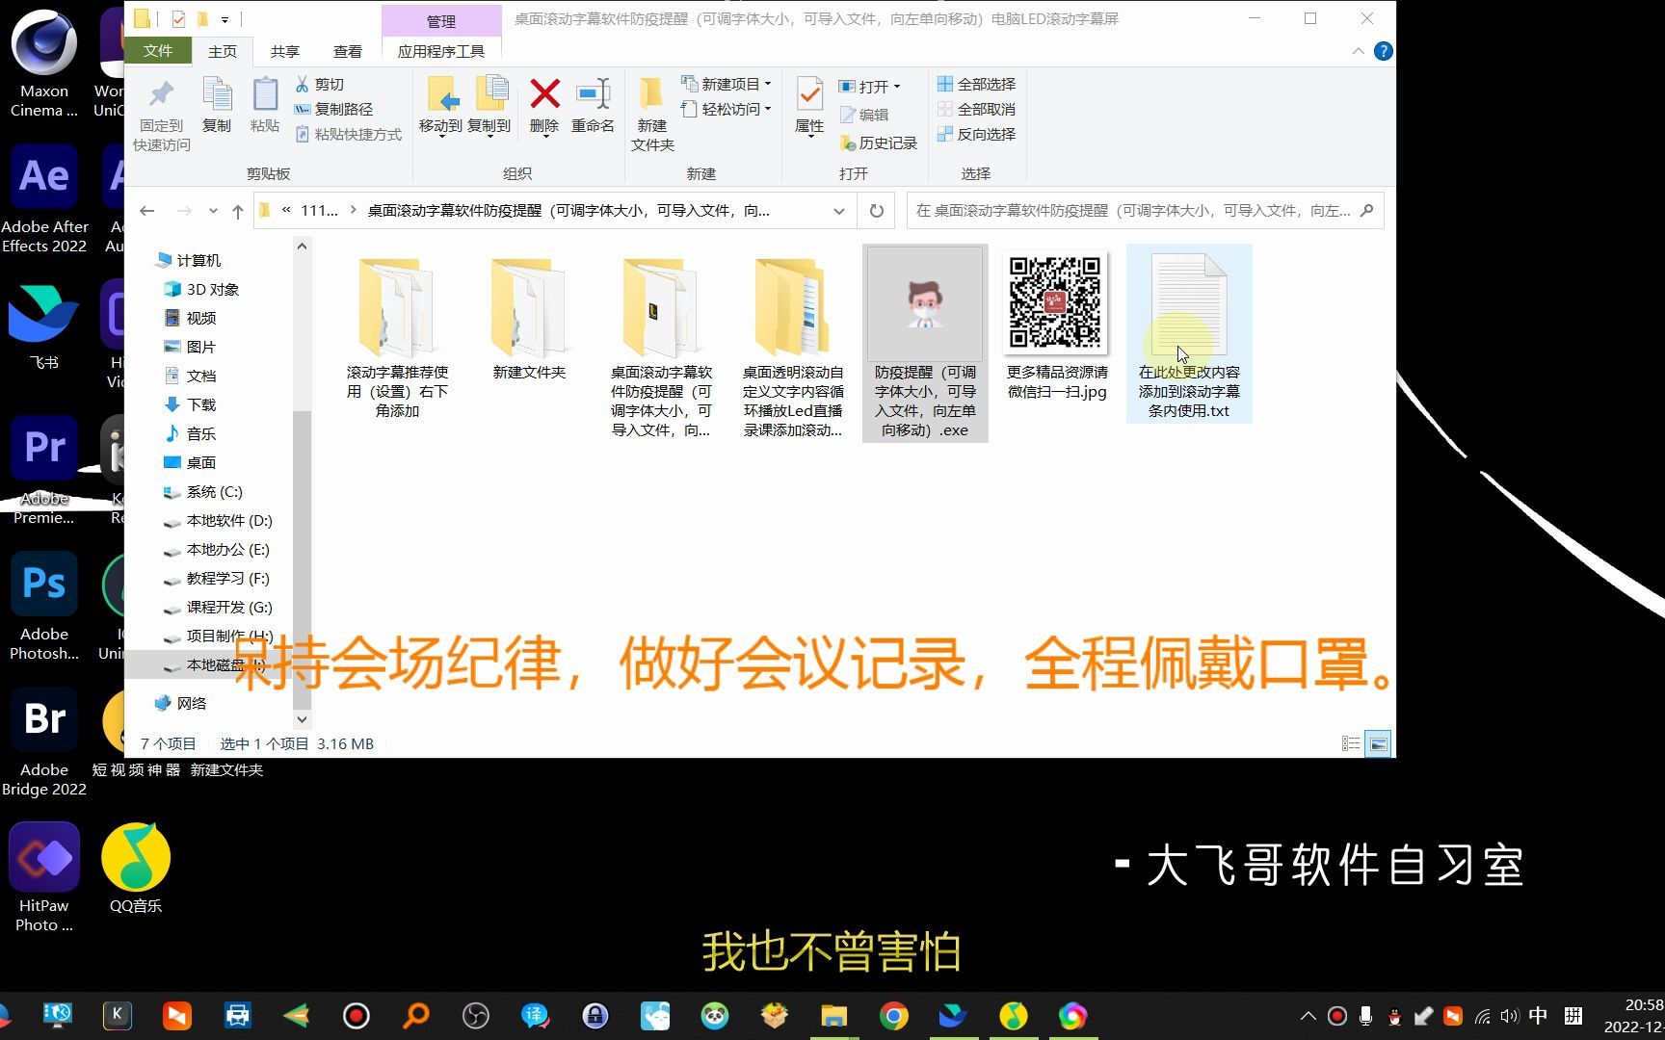Switch to 共享 ribbon tab
Screen dimensions: 1665x1040
(285, 52)
